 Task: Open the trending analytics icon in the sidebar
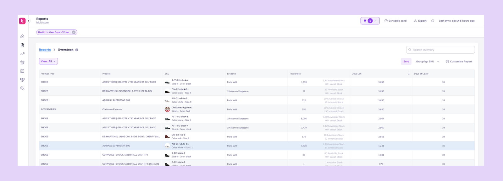coord(22,54)
